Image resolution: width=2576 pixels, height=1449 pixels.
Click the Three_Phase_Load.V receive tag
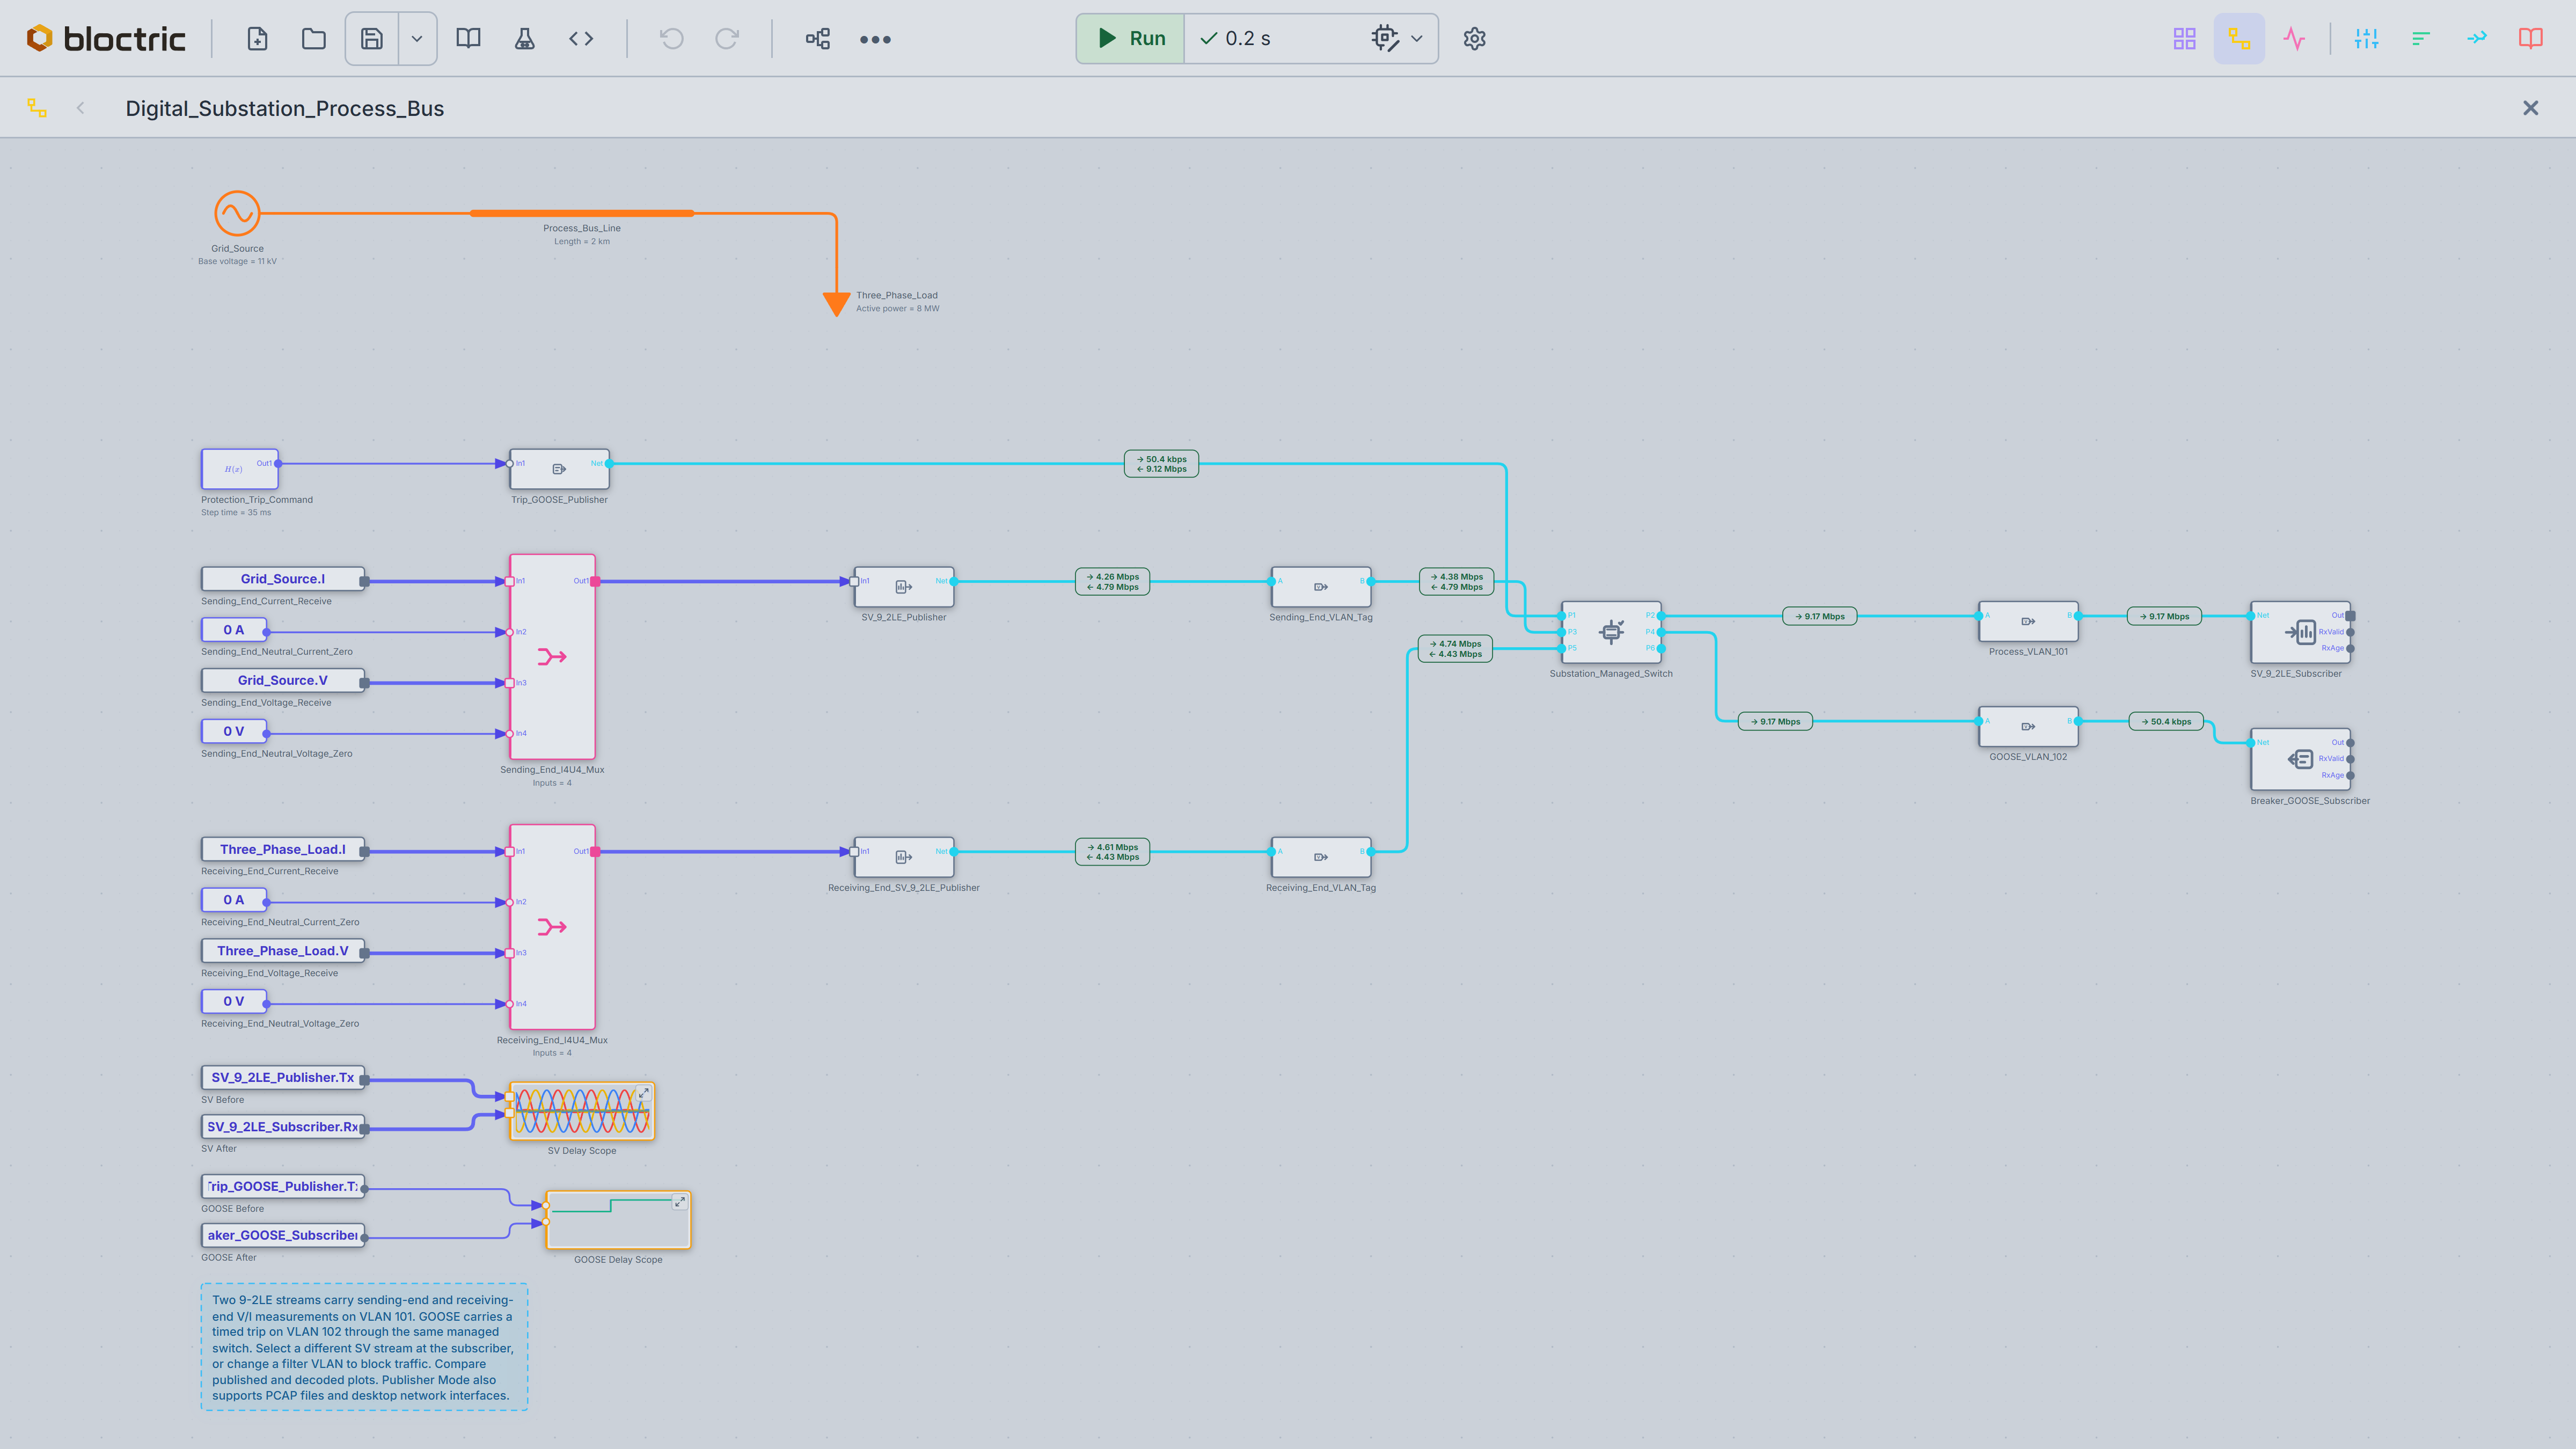coord(283,951)
